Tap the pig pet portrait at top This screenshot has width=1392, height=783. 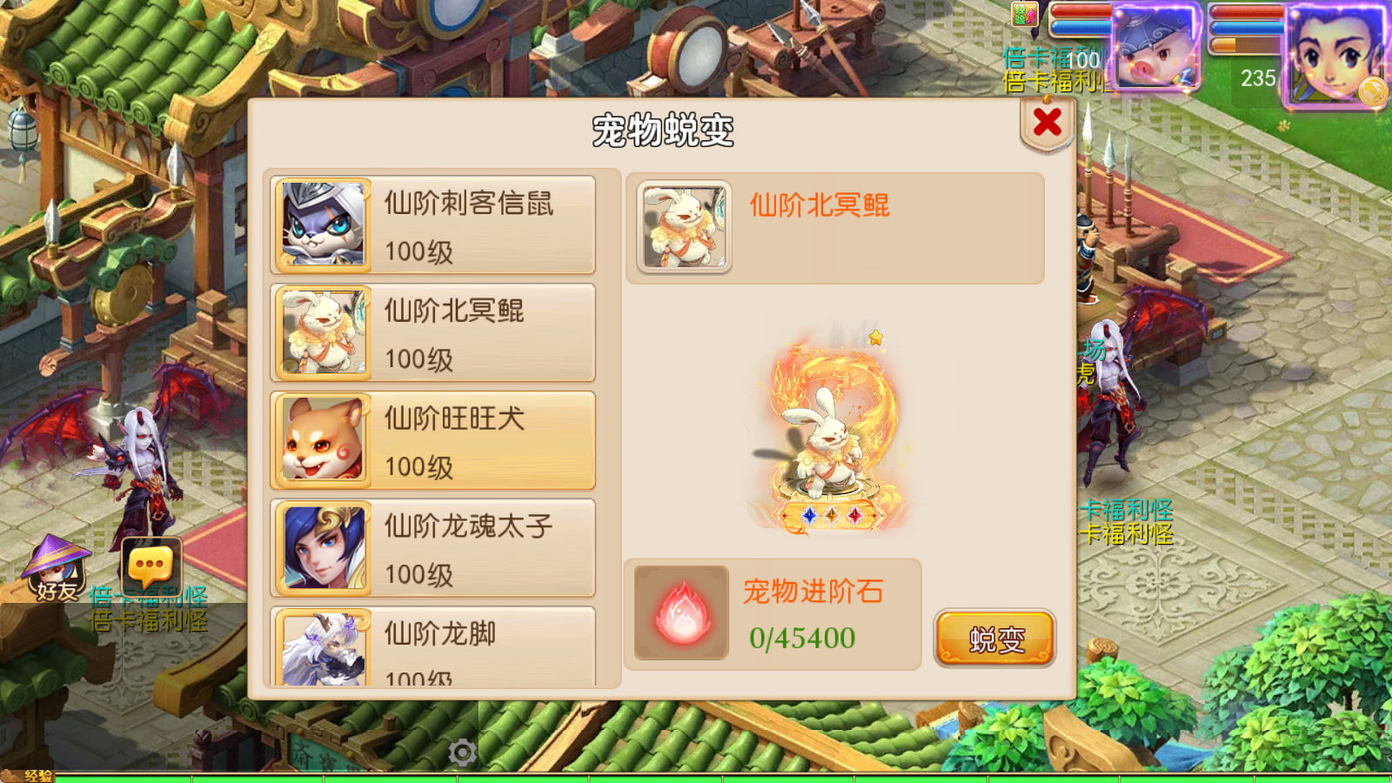tap(1156, 46)
